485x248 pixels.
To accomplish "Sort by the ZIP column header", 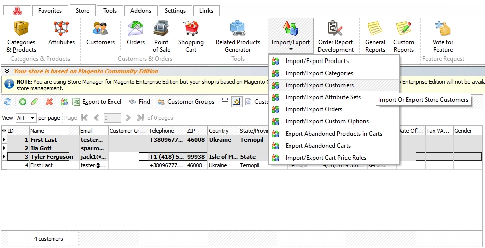I will [197, 131].
